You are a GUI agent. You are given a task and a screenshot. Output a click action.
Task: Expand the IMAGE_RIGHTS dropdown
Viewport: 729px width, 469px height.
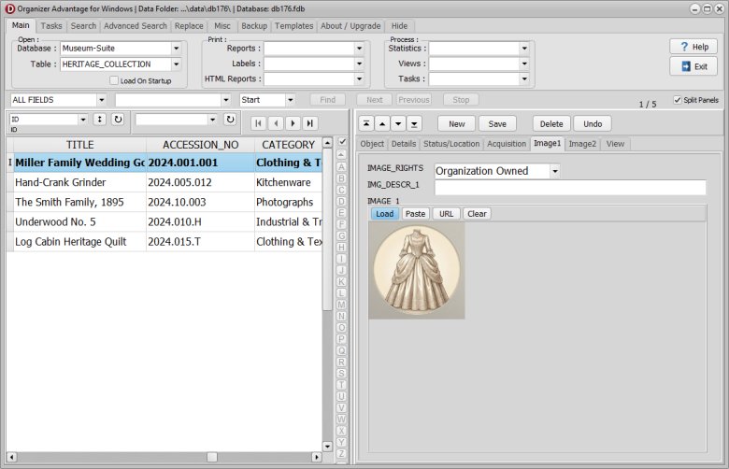(554, 171)
